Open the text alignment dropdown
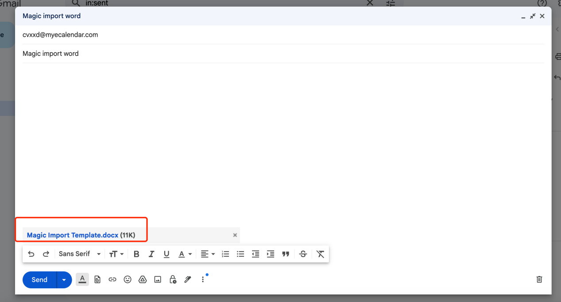This screenshot has width=561, height=302. 207,254
